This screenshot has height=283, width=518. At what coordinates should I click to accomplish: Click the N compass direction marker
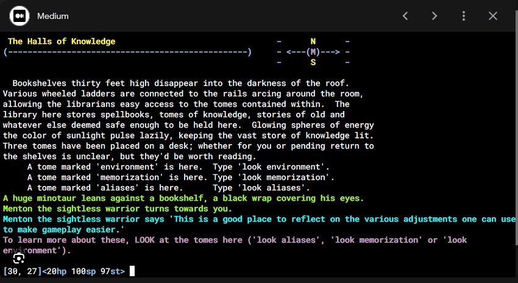313,41
